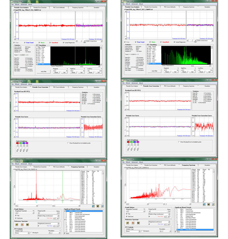228x239 pixels.
Task: Click floppy save icon under Reference Spectrum, RA window
Action: coord(27,224)
